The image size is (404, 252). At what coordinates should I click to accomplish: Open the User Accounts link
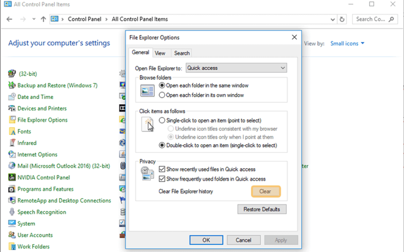[x=35, y=235]
